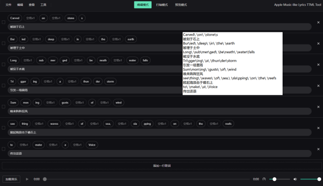323x186 pixels.
Task: Select the 'sea,' word chip
Action: pyautogui.click(x=108, y=124)
